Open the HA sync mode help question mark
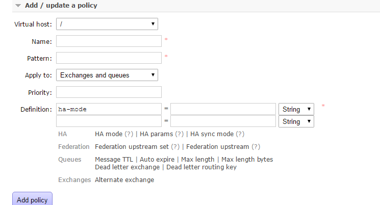This screenshot has width=380, height=205. coord(240,134)
